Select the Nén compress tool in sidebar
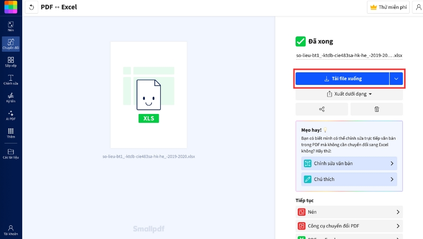This screenshot has width=423, height=239. [11, 26]
